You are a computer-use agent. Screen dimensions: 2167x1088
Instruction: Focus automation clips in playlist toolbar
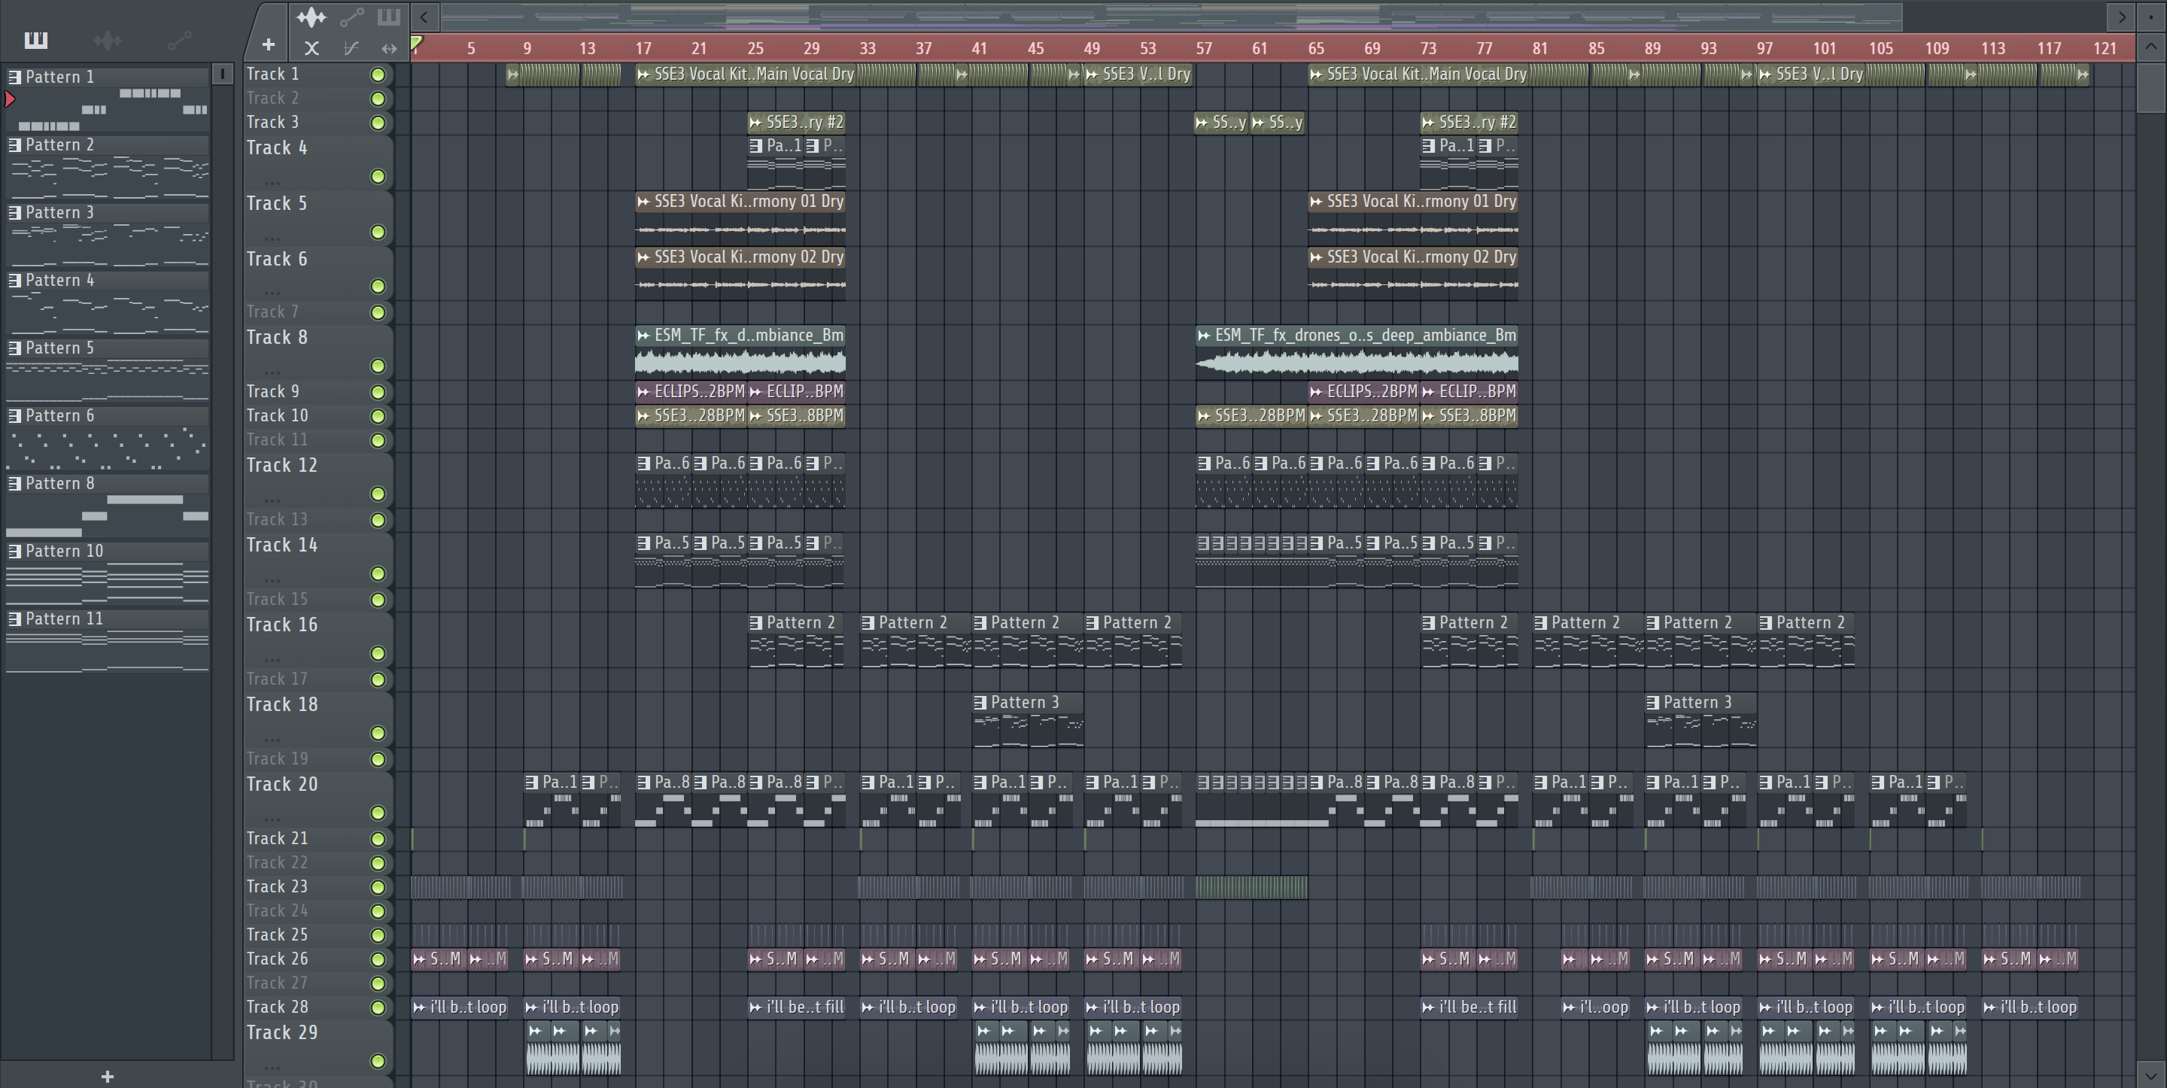351,17
